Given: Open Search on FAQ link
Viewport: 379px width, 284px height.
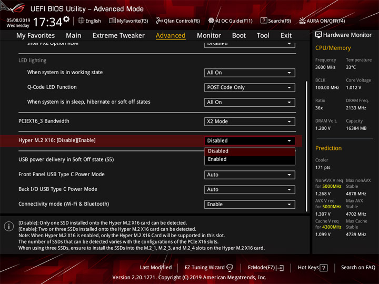Looking at the screenshot, I should pos(358,268).
